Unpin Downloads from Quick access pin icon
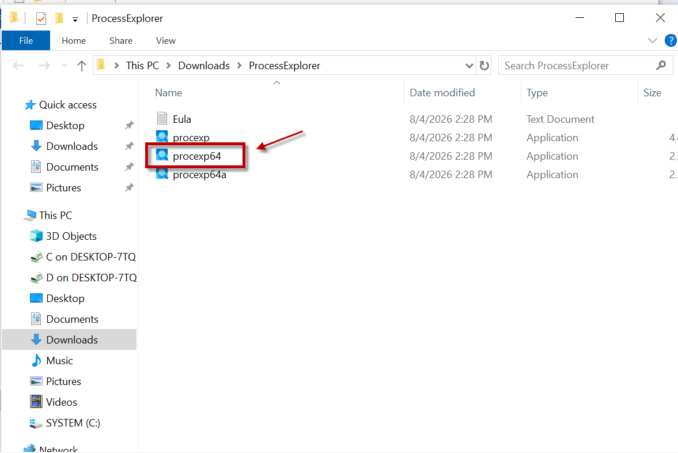The height and width of the screenshot is (453, 678). [x=129, y=146]
